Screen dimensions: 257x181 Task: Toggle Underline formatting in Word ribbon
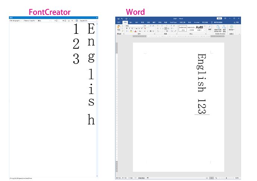tap(132, 29)
